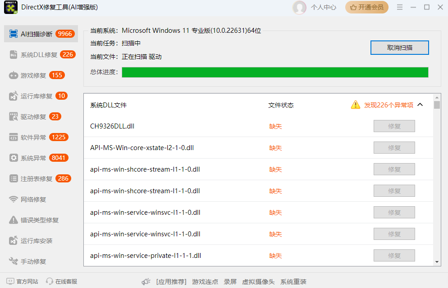Open the 游戏修复 section
Screen dimensions: 448x288
point(32,75)
